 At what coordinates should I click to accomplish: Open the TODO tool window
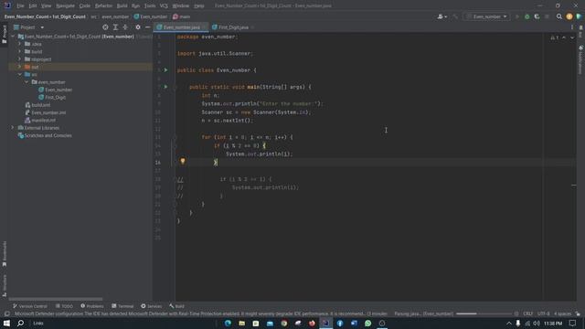click(x=64, y=306)
